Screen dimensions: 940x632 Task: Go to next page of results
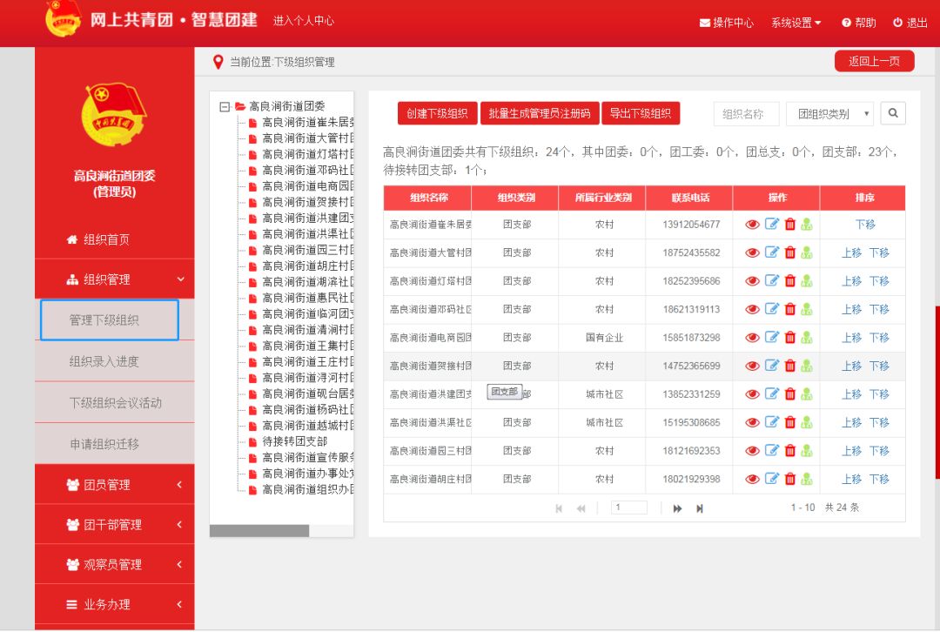coord(677,508)
